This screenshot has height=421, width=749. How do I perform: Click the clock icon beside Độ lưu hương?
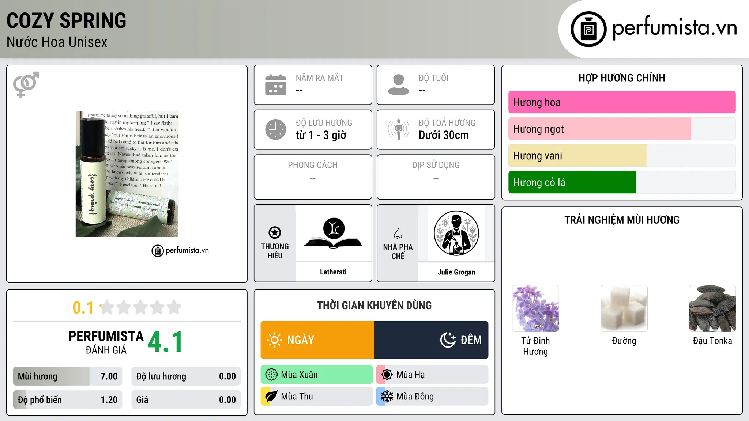(276, 129)
